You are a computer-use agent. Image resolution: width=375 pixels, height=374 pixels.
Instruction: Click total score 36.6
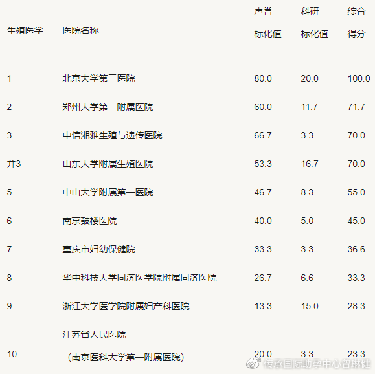(356, 249)
